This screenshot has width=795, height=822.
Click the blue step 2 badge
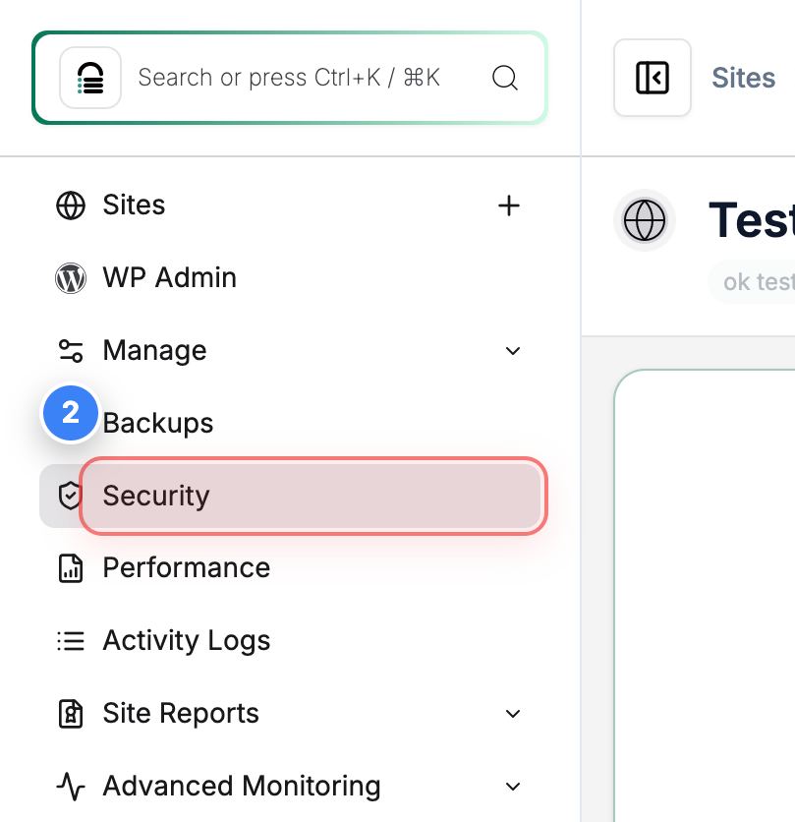click(x=70, y=413)
